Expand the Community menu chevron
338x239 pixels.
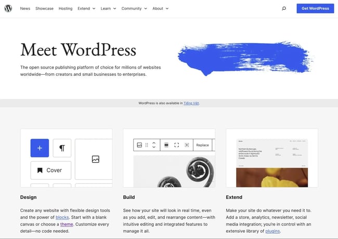pos(146,9)
